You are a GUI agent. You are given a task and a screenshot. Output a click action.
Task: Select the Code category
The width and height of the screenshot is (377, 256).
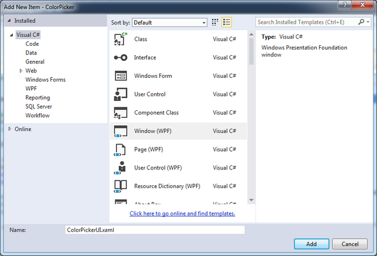click(32, 44)
